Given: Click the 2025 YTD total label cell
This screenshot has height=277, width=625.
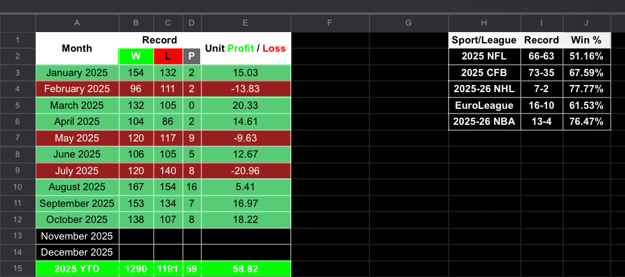Looking at the screenshot, I should click(77, 269).
